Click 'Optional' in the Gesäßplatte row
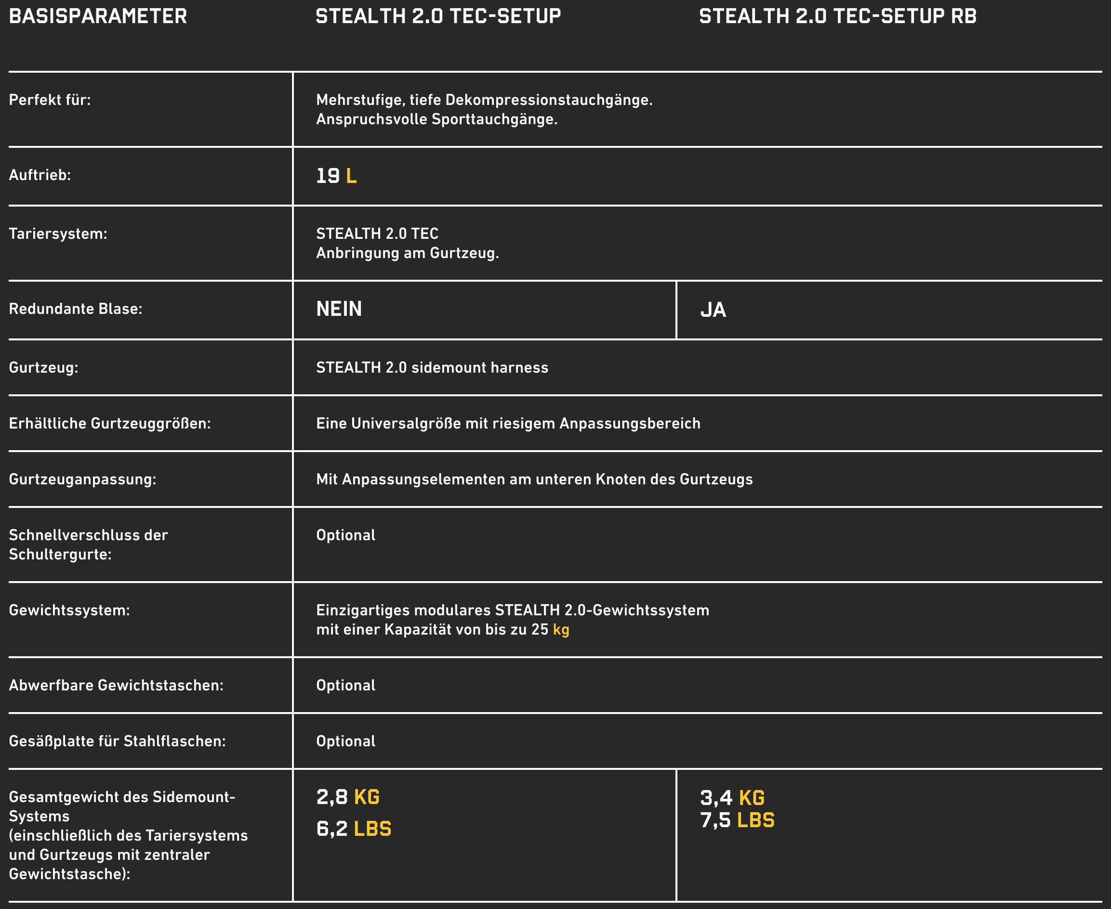 346,741
